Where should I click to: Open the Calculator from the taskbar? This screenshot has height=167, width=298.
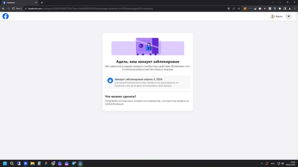[x=39, y=164]
